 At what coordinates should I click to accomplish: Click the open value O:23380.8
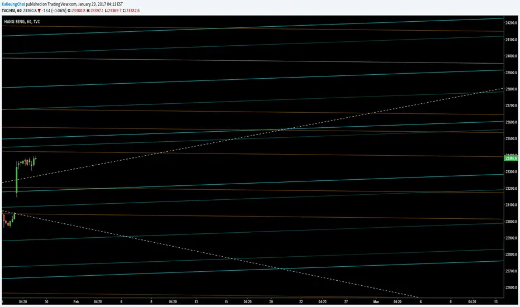(76, 11)
